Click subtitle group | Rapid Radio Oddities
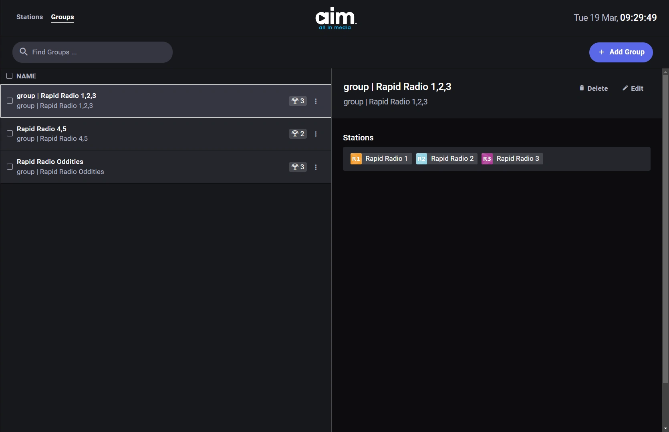This screenshot has height=432, width=669. 60,172
